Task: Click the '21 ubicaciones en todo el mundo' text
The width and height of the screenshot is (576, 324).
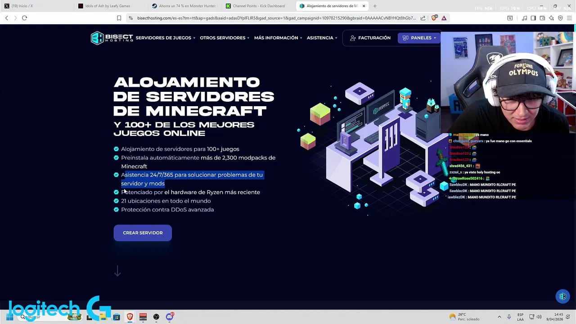Action: (x=166, y=201)
